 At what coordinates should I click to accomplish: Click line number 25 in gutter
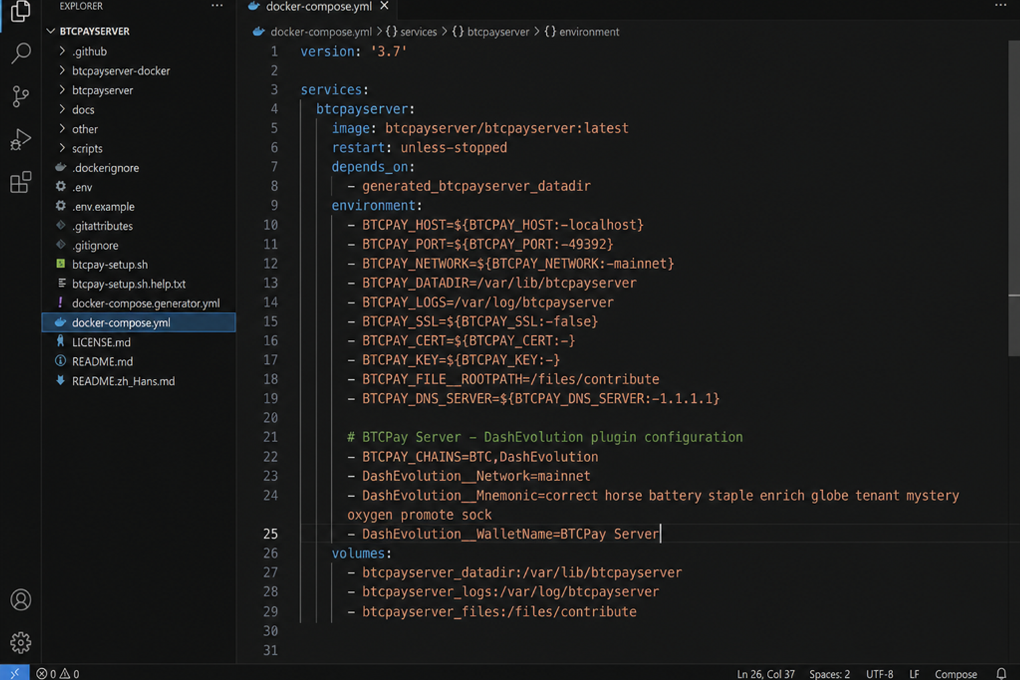point(270,534)
